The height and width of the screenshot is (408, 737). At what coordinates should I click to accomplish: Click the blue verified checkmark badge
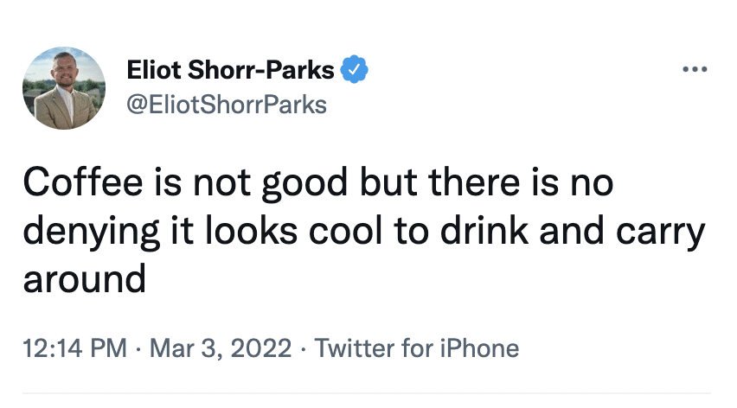pos(356,68)
